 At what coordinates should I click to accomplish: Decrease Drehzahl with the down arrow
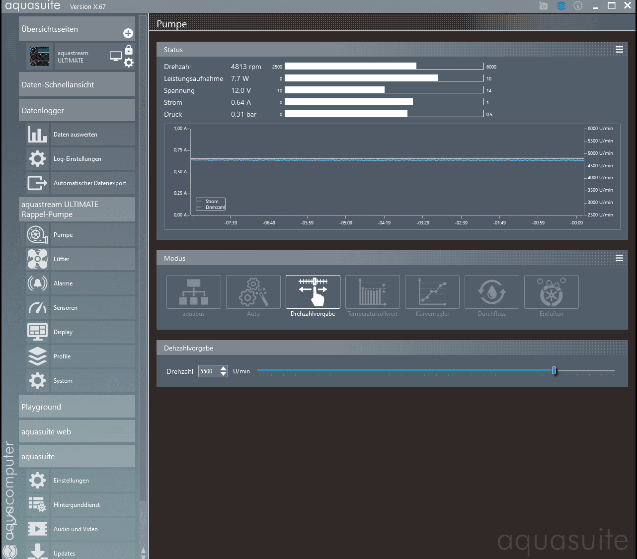[223, 374]
